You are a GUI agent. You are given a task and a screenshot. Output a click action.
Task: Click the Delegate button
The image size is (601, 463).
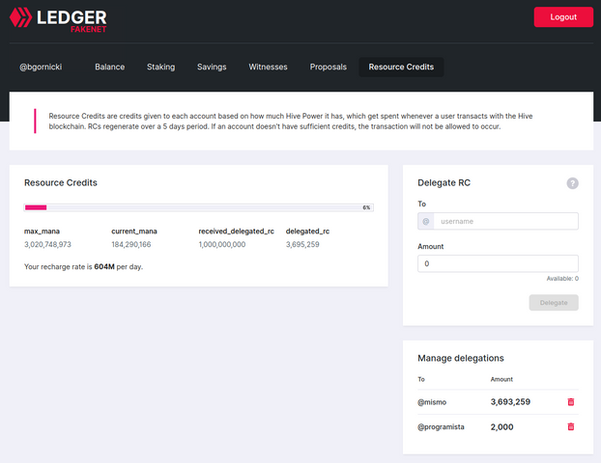click(554, 302)
